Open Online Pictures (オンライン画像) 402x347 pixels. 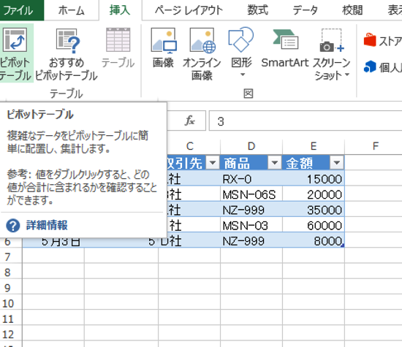[202, 53]
